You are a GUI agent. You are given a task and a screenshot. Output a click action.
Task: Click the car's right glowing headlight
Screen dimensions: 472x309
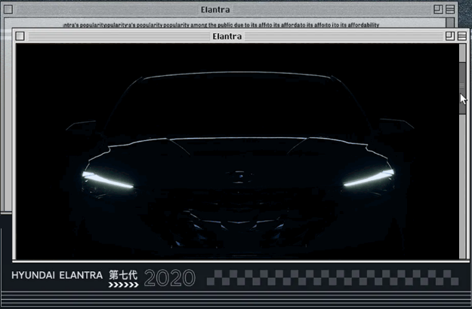pyautogui.click(x=369, y=179)
